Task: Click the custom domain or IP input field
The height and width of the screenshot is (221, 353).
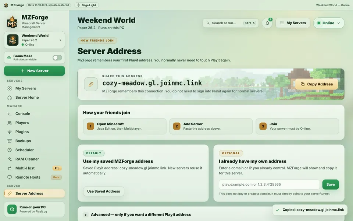Action: point(269,185)
